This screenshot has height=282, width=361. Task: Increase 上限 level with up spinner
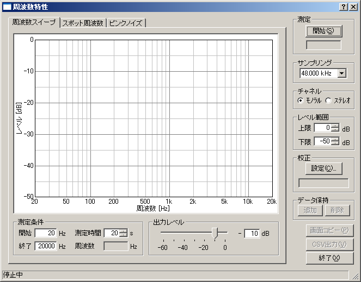(335, 126)
